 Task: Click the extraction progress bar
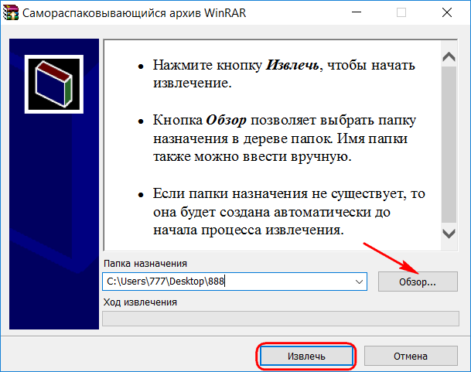pos(281,319)
